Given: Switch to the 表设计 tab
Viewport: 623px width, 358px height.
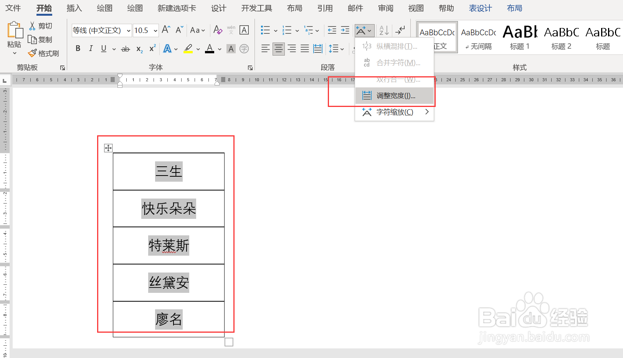Looking at the screenshot, I should point(481,8).
